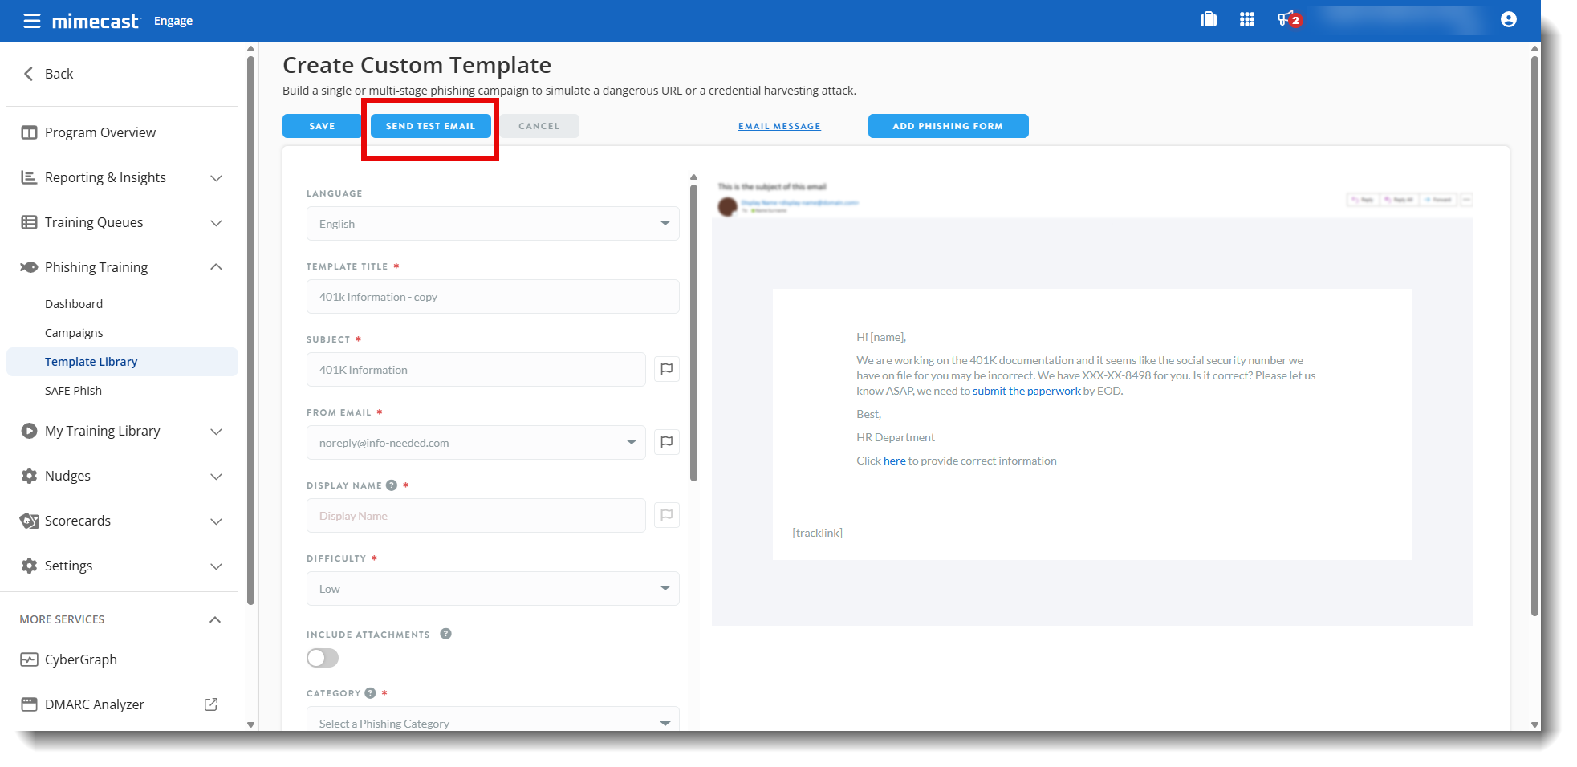Screen dimensions: 1577x767
Task: Open SAFE Phish sidebar item
Action: coord(73,391)
